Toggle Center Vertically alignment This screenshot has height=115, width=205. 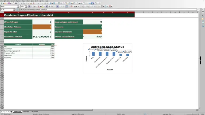click(x=57, y=6)
